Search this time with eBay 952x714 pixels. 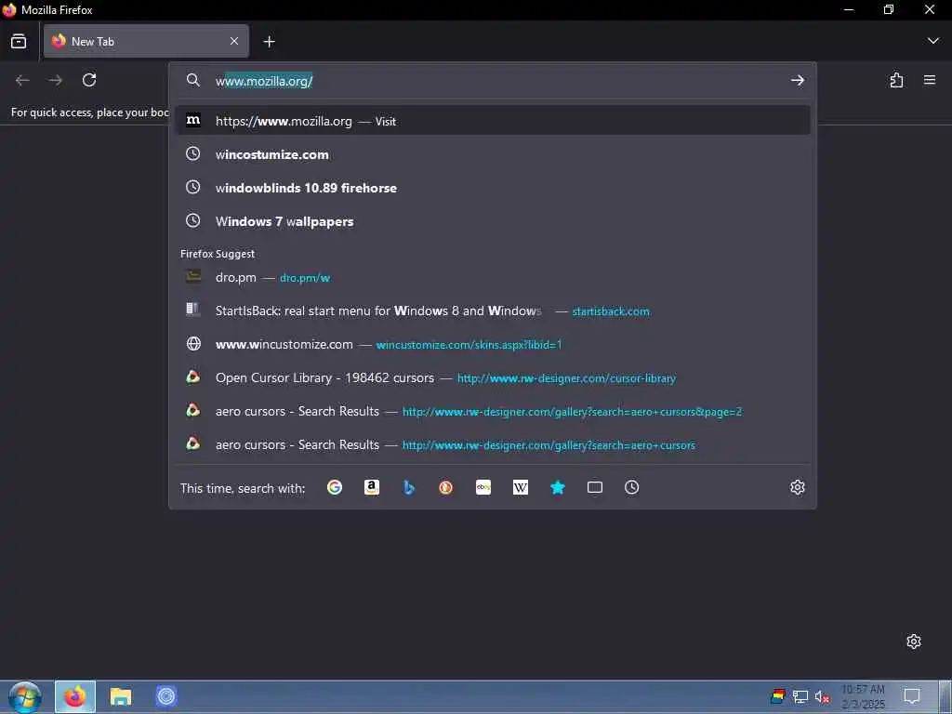(483, 487)
